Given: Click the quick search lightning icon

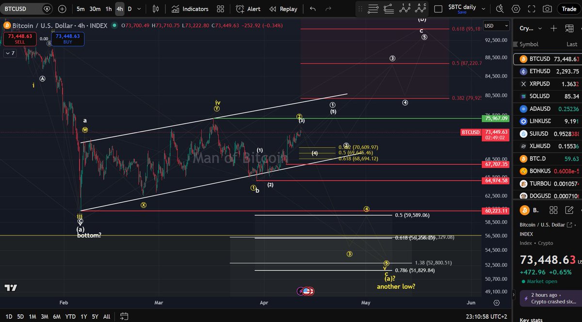Looking at the screenshot, I should pos(501,9).
